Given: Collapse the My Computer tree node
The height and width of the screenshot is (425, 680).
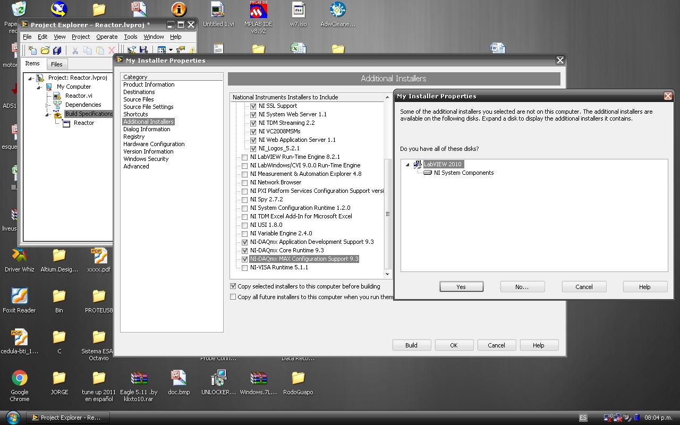Looking at the screenshot, I should 39,87.
